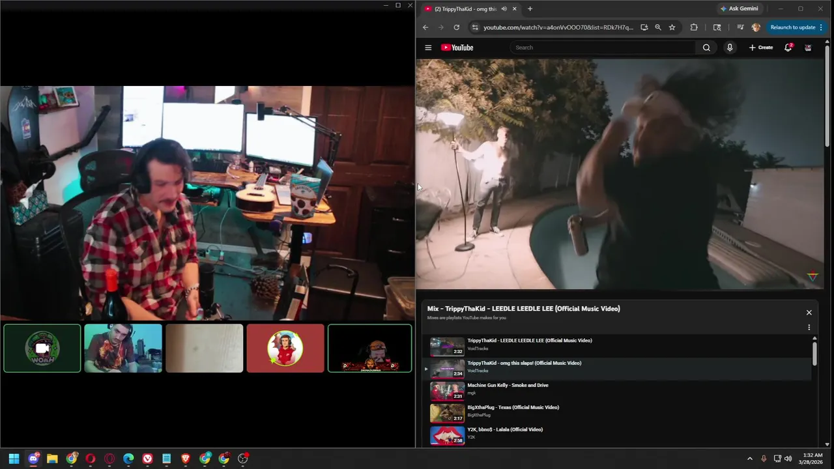Screen dimensions: 834x469
Task: Click the Smoke and Drive thumbnail
Action: (x=447, y=390)
